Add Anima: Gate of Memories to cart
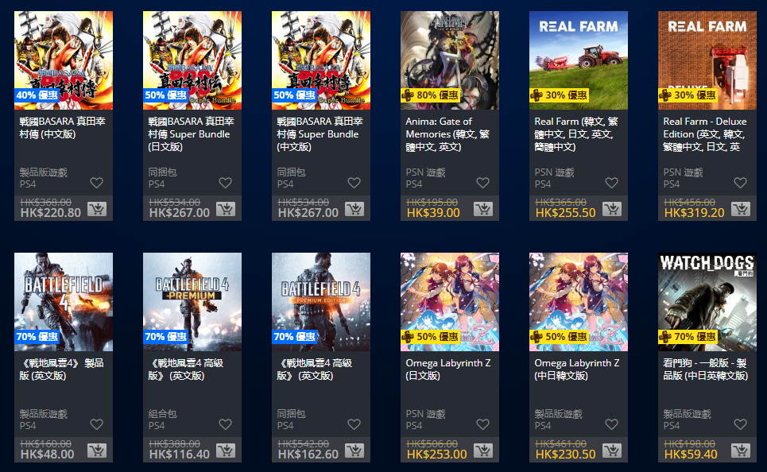The height and width of the screenshot is (472, 767). click(x=482, y=209)
